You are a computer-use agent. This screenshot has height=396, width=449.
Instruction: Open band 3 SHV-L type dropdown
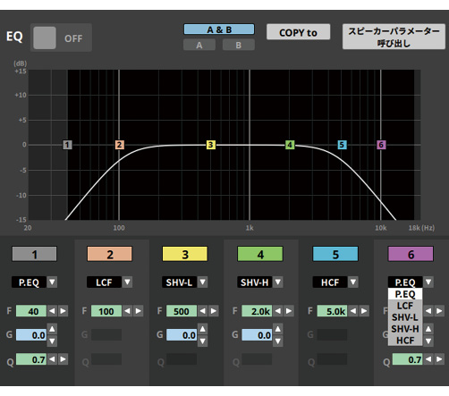click(203, 282)
